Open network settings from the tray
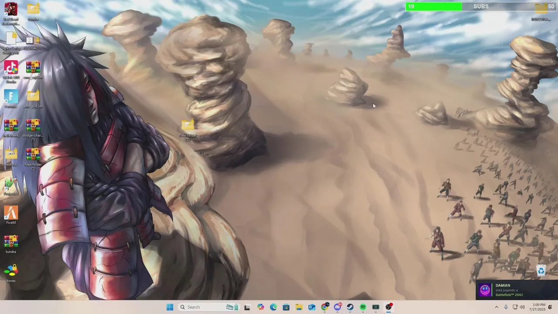558x314 pixels. tap(515, 307)
